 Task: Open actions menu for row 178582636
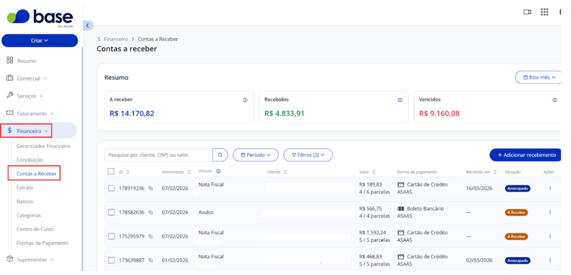tap(550, 212)
